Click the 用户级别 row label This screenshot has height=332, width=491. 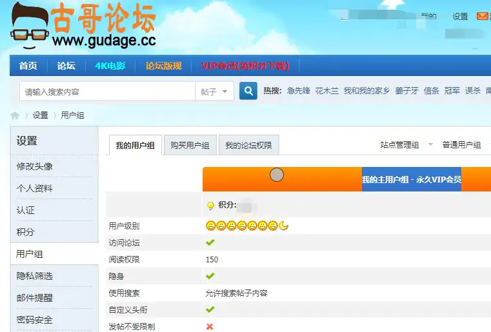pyautogui.click(x=124, y=226)
